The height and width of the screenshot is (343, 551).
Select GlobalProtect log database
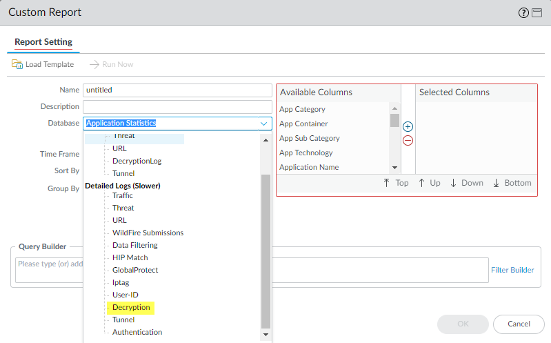[135, 270]
